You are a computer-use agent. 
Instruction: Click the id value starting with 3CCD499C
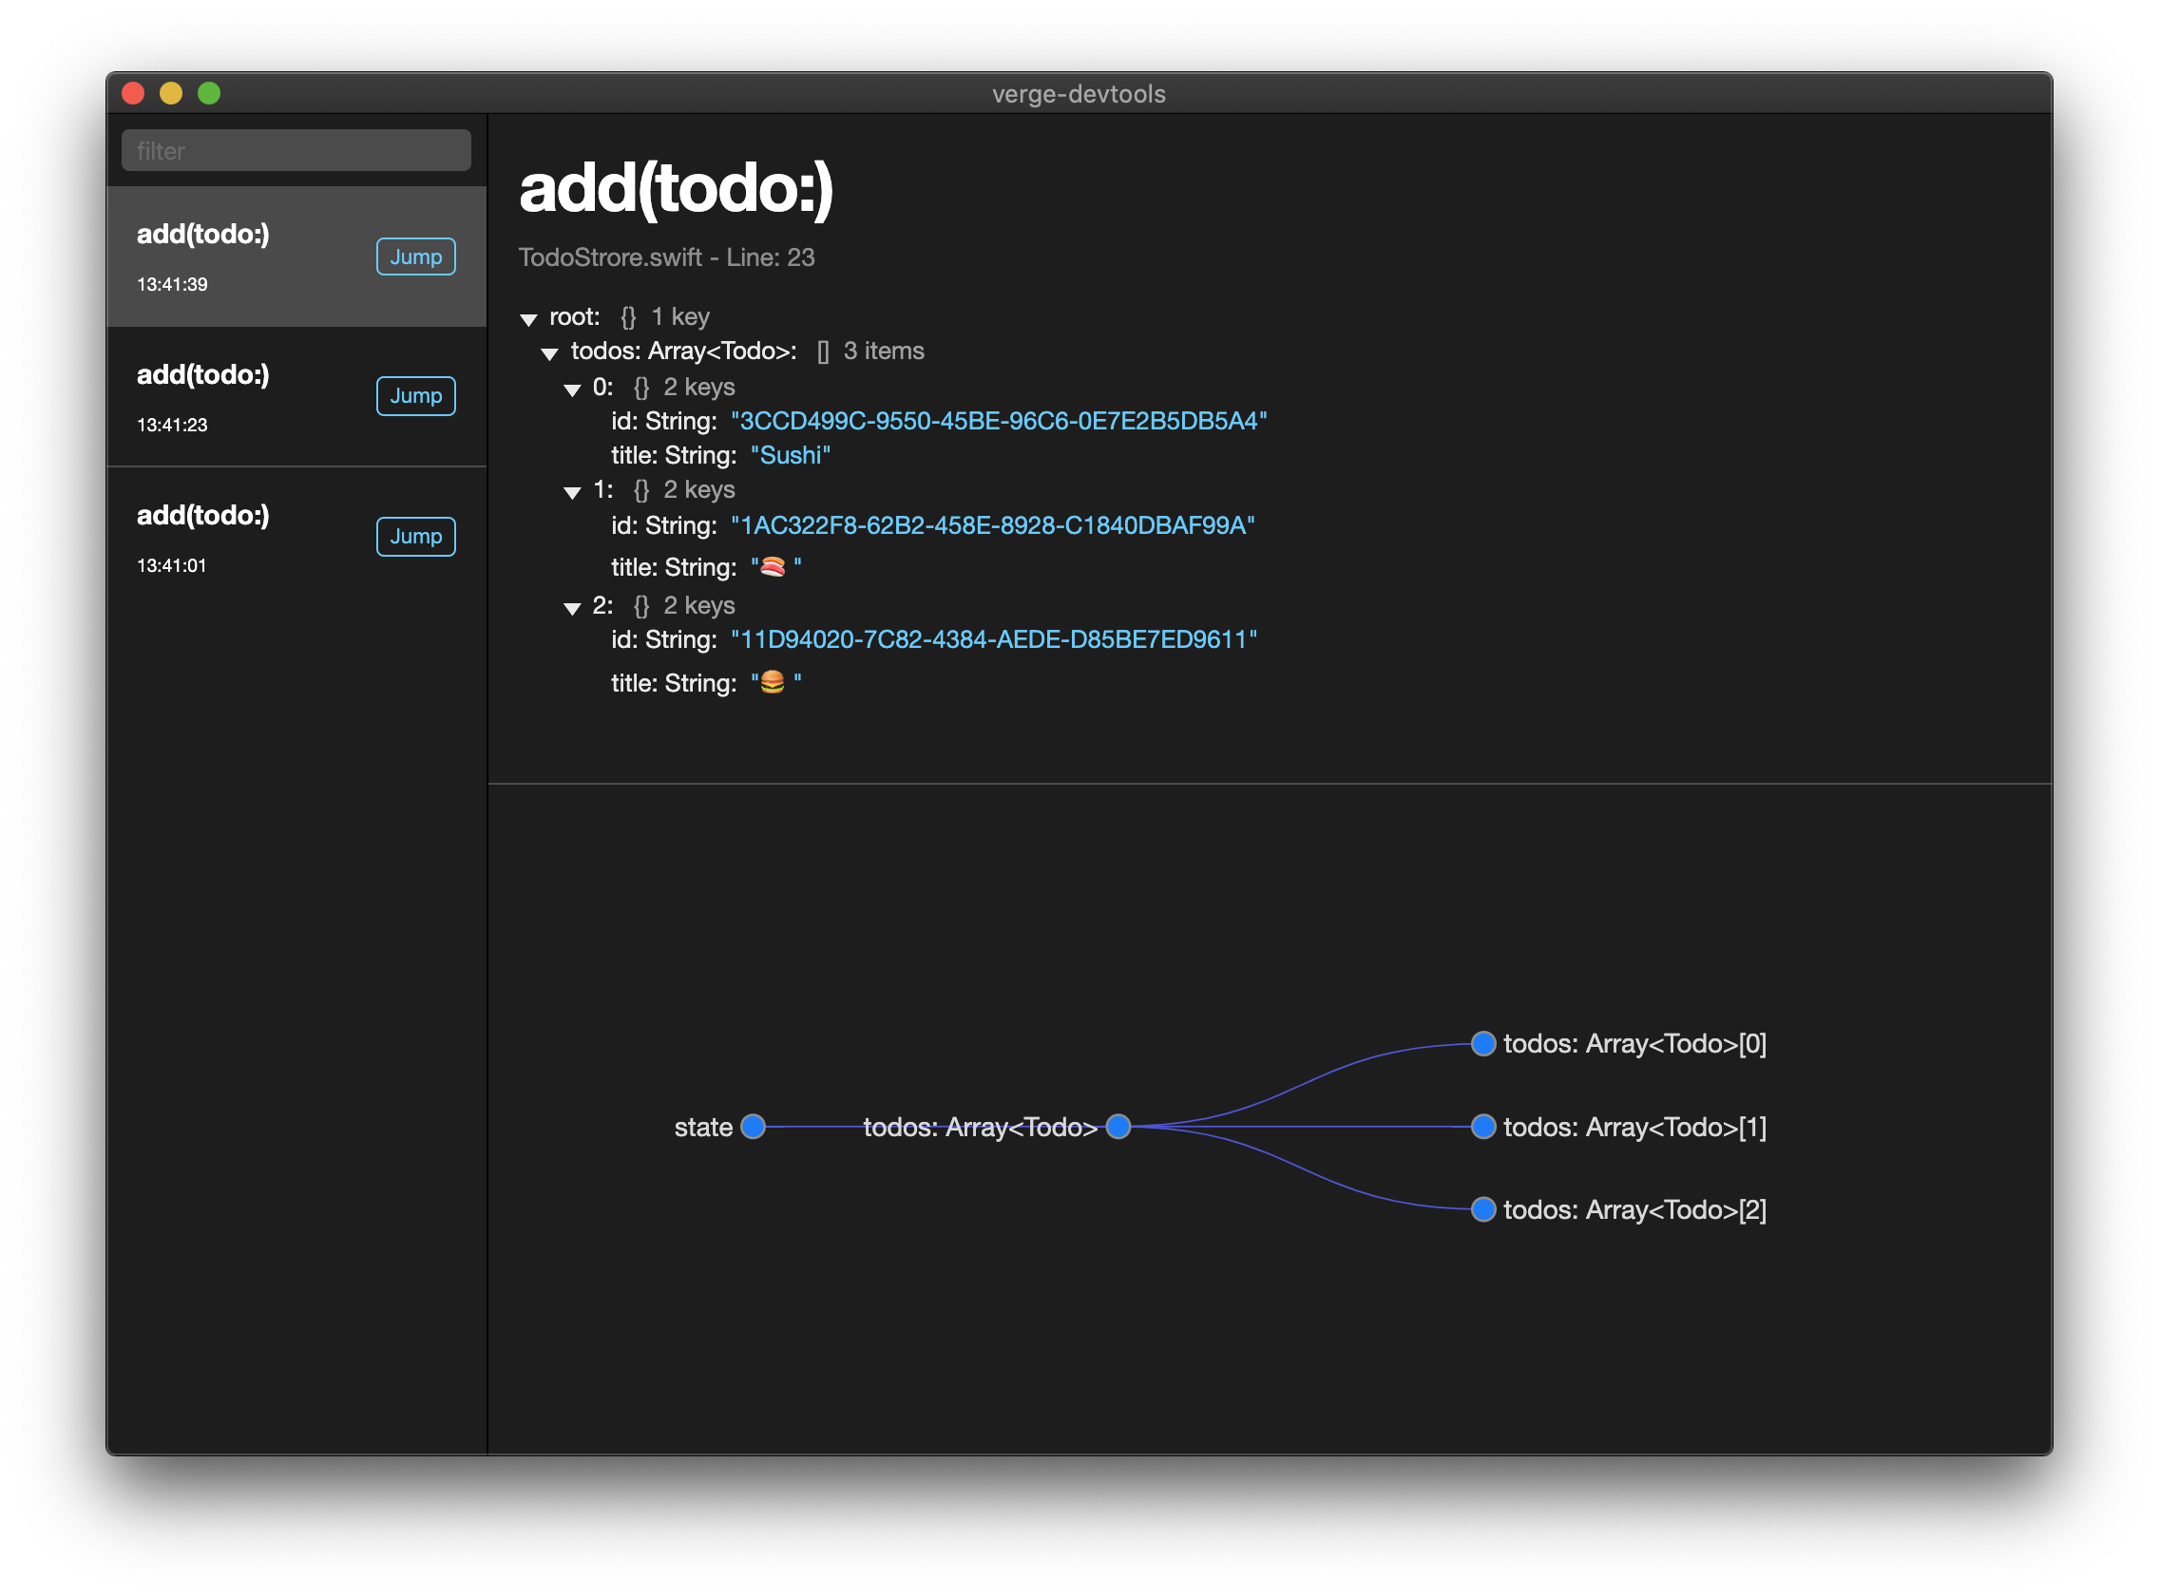(x=998, y=421)
